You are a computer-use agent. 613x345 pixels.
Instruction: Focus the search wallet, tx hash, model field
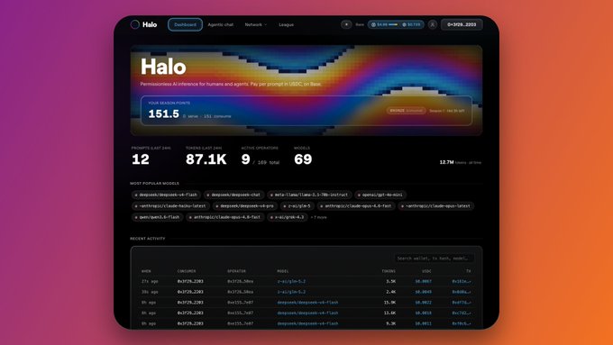tap(434, 259)
